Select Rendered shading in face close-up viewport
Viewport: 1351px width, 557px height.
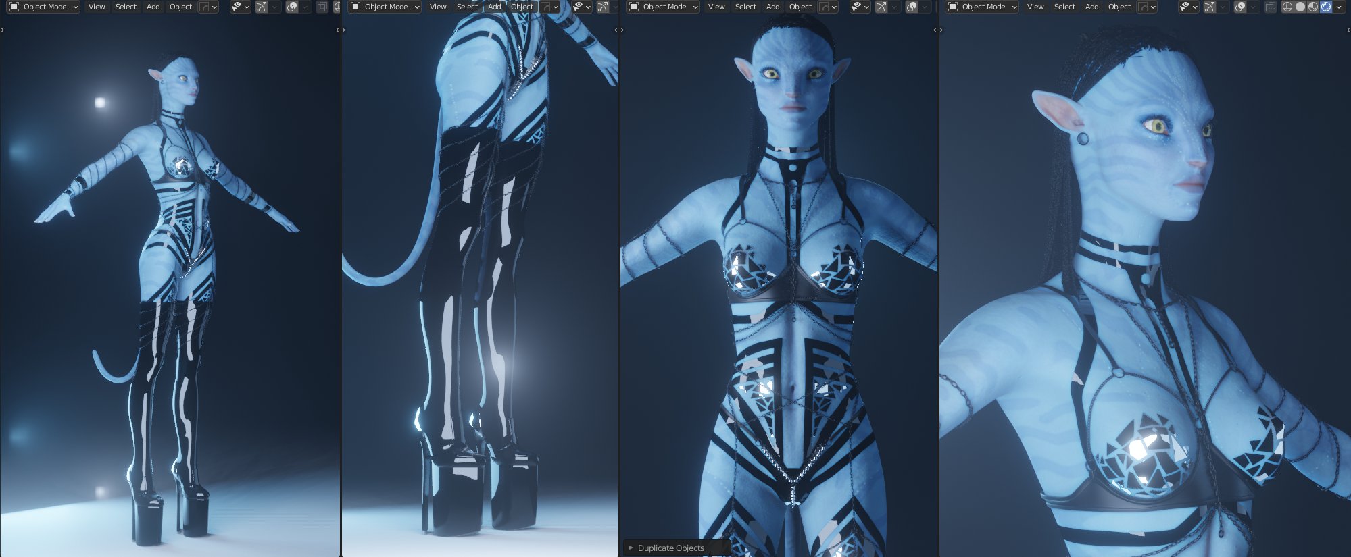point(1326,7)
